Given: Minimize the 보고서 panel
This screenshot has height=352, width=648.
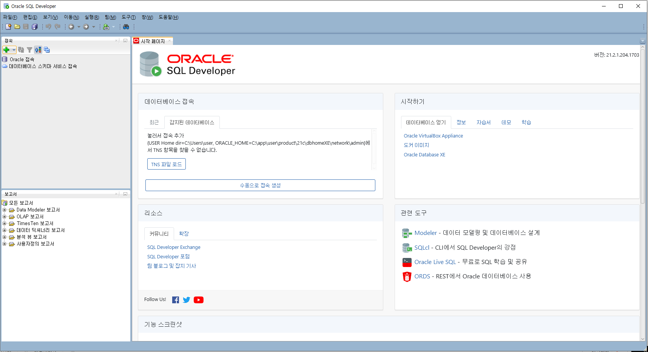Looking at the screenshot, I should pyautogui.click(x=125, y=194).
